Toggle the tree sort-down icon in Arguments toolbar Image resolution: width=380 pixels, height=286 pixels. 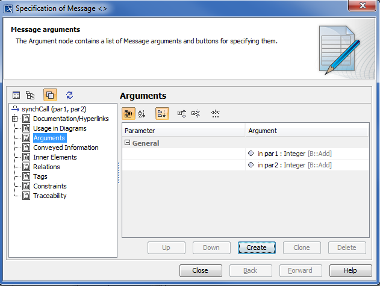(x=162, y=113)
